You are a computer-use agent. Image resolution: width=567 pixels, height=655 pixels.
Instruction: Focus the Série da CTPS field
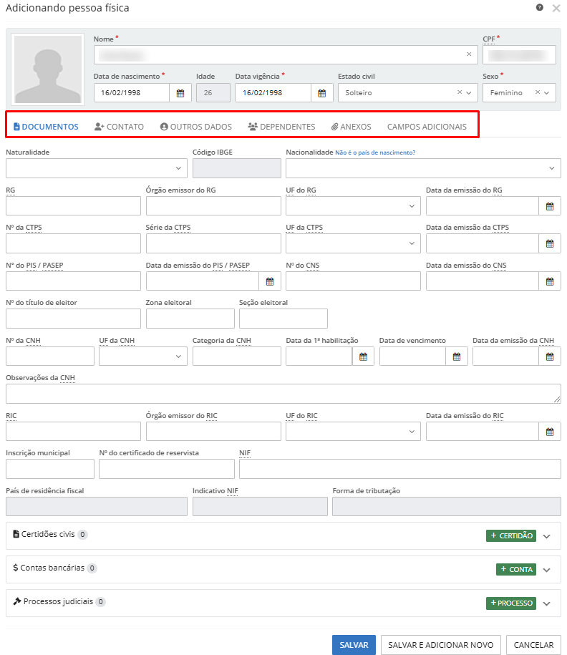pyautogui.click(x=213, y=243)
